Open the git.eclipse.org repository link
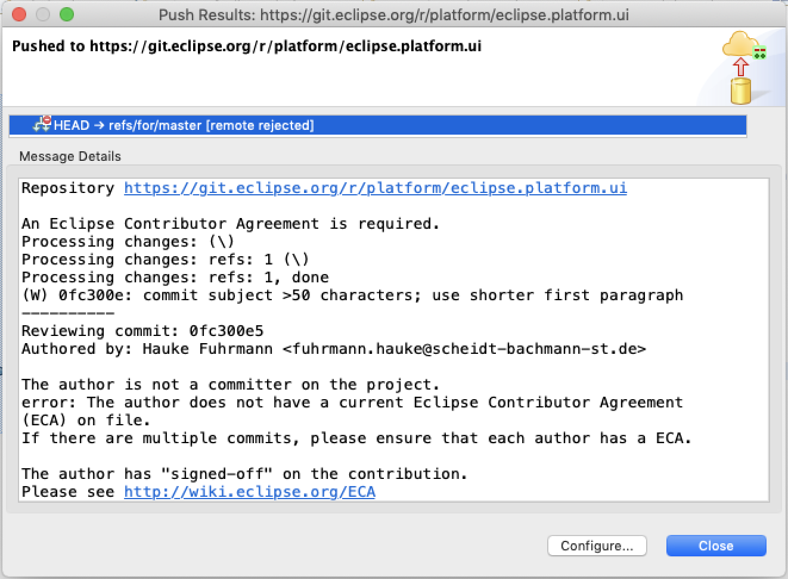The width and height of the screenshot is (788, 579). (x=375, y=188)
